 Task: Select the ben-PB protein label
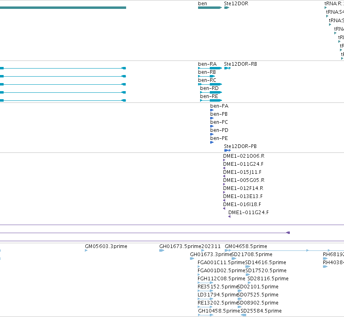click(x=219, y=114)
